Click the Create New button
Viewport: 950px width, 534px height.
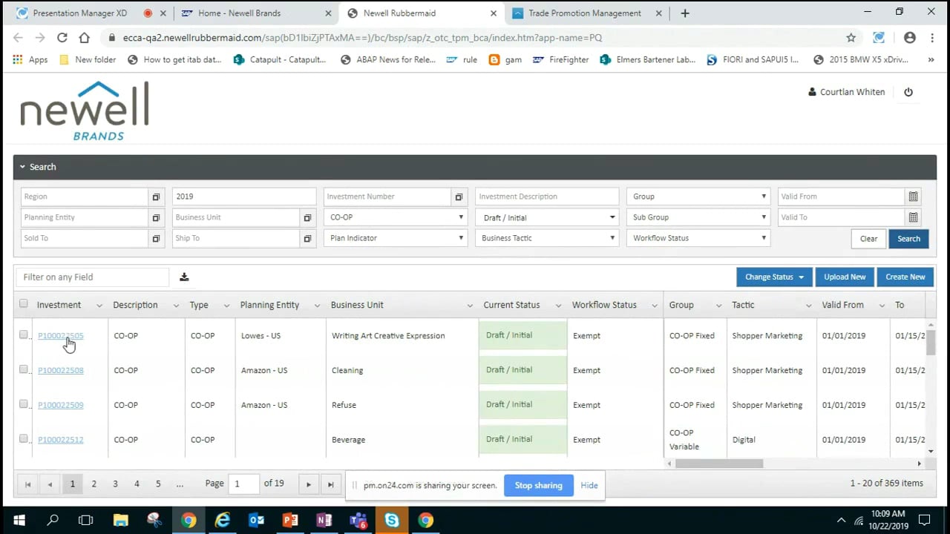(905, 277)
